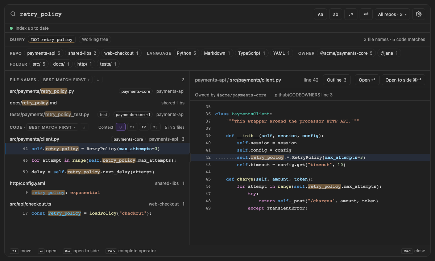
Task: Filter by tests/ folder chip
Action: pyautogui.click(x=108, y=64)
